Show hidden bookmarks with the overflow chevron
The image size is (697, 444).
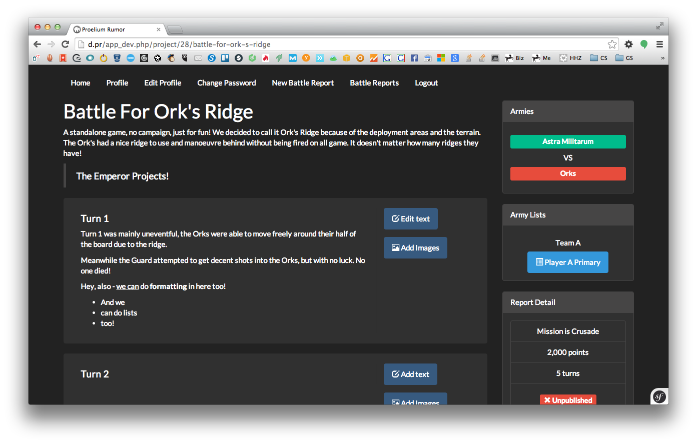click(662, 58)
